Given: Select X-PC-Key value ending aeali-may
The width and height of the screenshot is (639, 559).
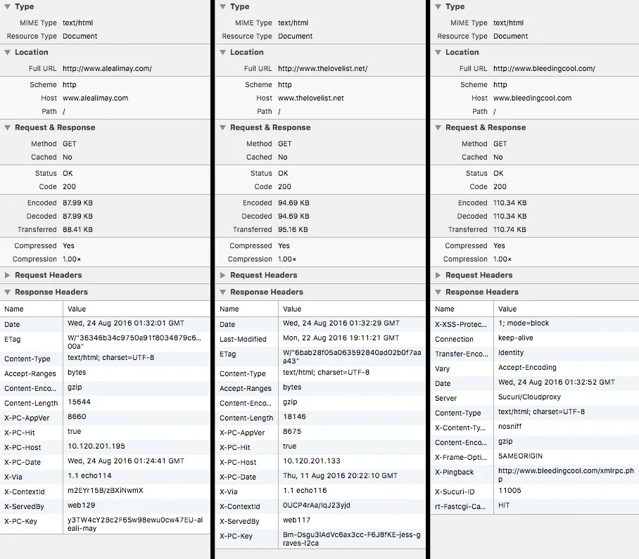Looking at the screenshot, I should [x=135, y=524].
